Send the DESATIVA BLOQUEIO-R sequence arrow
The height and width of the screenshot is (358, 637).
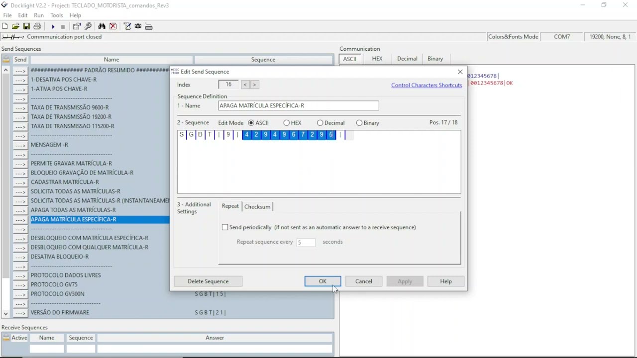(x=20, y=257)
